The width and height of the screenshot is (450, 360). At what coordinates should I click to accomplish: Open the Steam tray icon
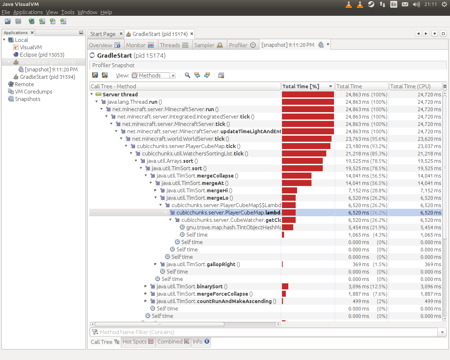[x=371, y=4]
